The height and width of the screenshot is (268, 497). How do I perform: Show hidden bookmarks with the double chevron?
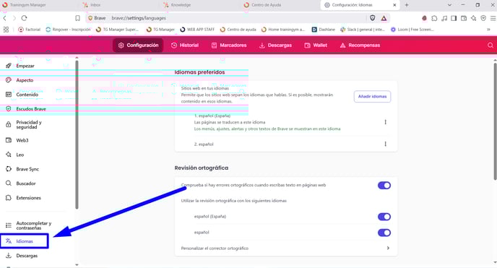click(488, 30)
